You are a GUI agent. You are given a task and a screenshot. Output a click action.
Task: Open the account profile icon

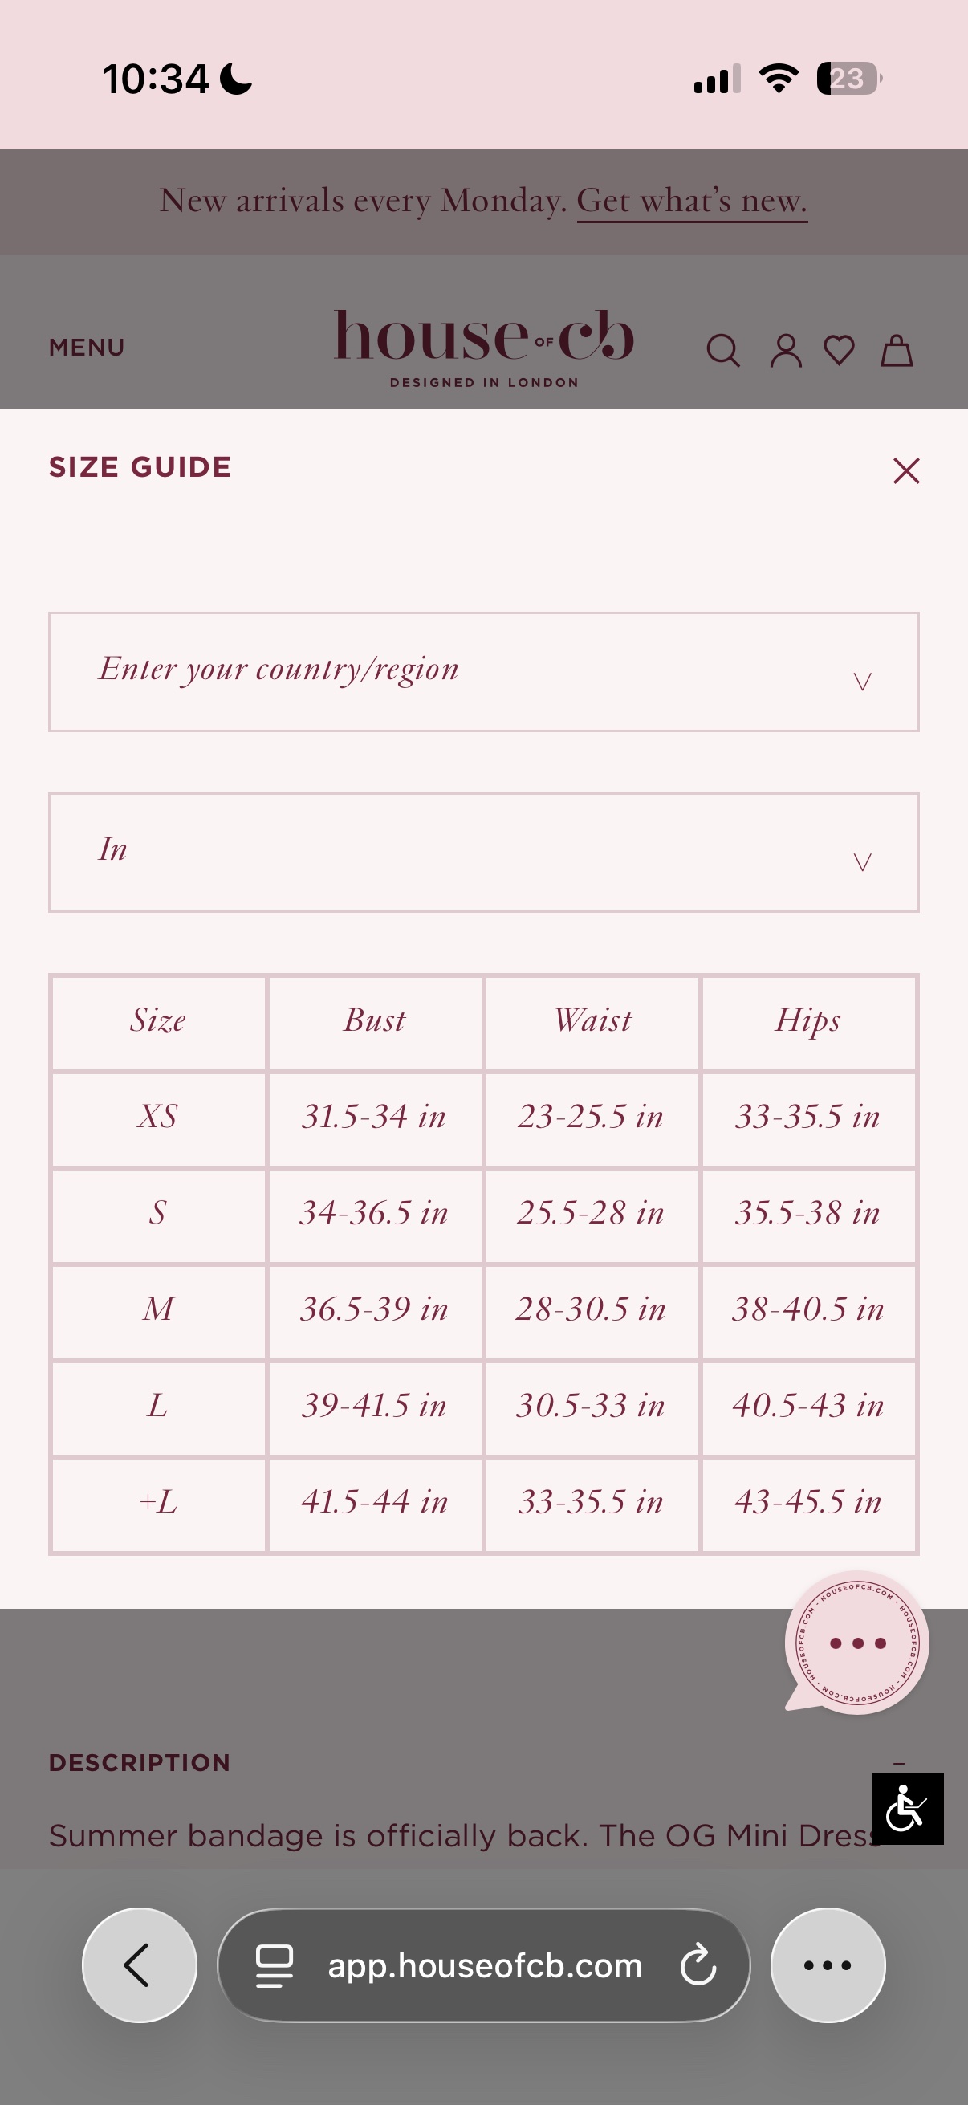coord(786,351)
